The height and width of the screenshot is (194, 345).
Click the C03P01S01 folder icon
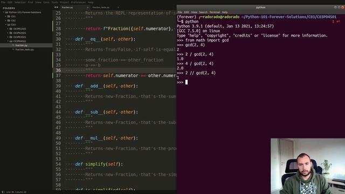point(11,29)
